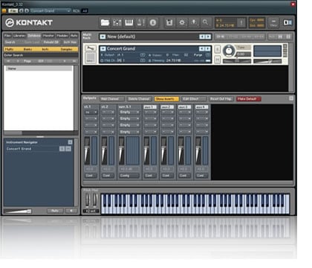Toggle the Mute button on Concert Grand

click(x=217, y=59)
